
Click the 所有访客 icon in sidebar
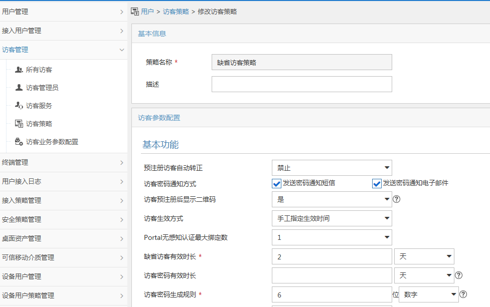click(19, 70)
